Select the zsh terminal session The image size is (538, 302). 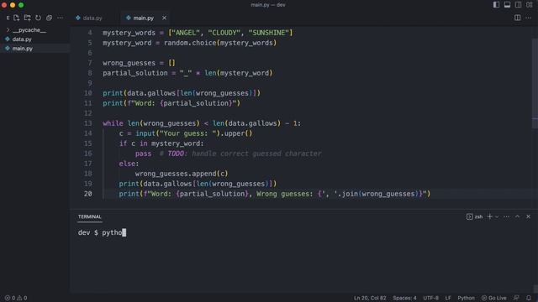pos(474,216)
